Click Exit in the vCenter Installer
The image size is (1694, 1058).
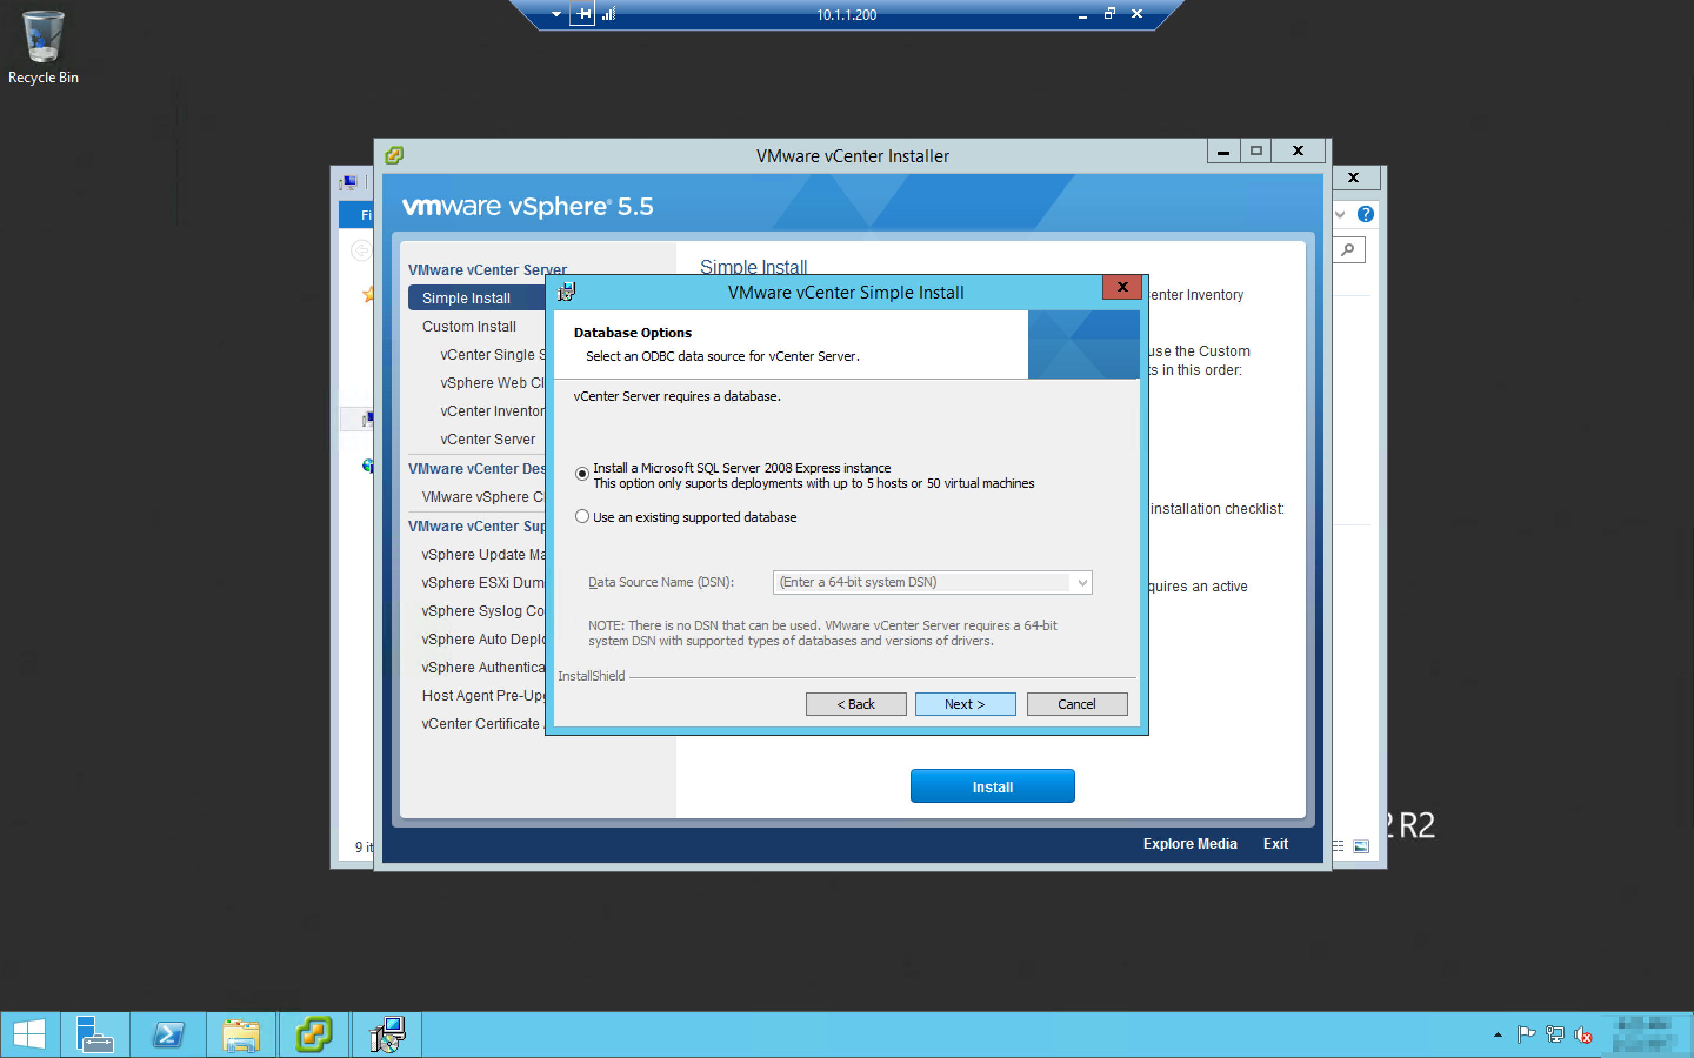[x=1275, y=844]
